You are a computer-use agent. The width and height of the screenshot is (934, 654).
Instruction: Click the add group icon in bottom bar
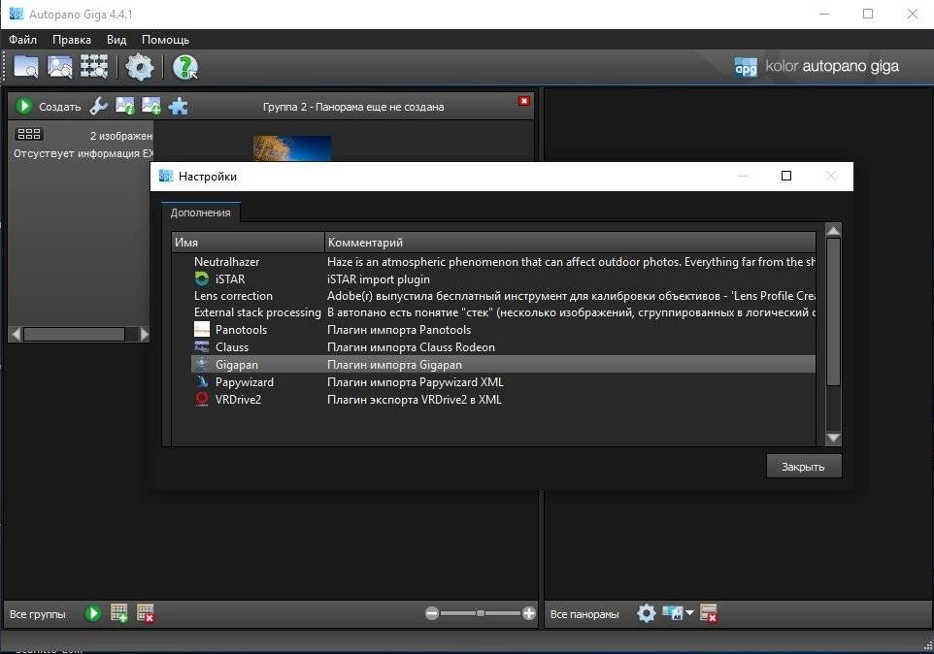point(119,613)
